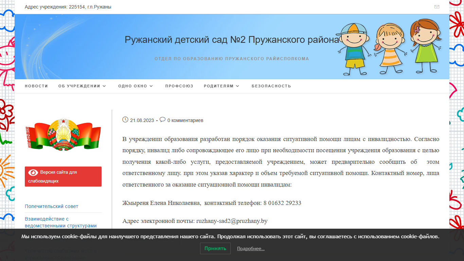Click the comment bubble icon beside comment count
Screen dimensions: 464x261
163,120
